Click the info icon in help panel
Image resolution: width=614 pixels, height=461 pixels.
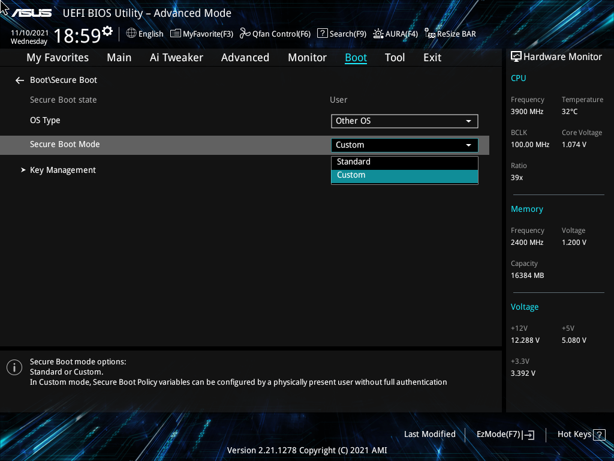14,367
